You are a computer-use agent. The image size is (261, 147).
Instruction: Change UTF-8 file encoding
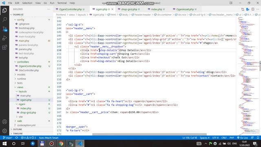tap(215, 138)
